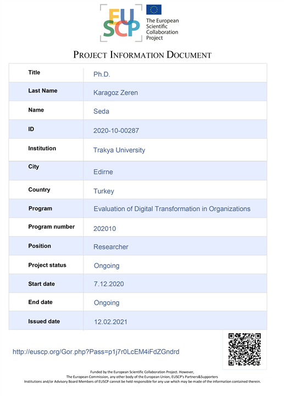Screen dimensions: 284x396
Task: Click the Project status Ongoing value
Action: click(x=107, y=266)
